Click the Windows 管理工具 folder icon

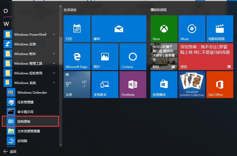point(8,63)
